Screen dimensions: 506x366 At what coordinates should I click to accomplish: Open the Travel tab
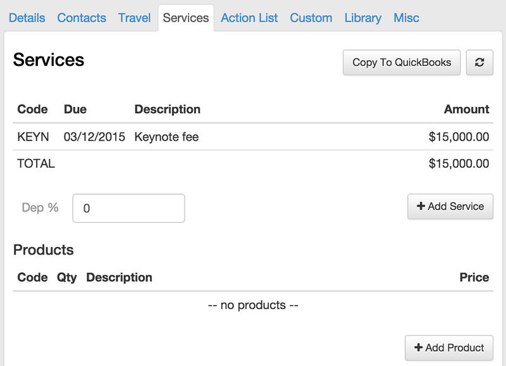pos(134,18)
